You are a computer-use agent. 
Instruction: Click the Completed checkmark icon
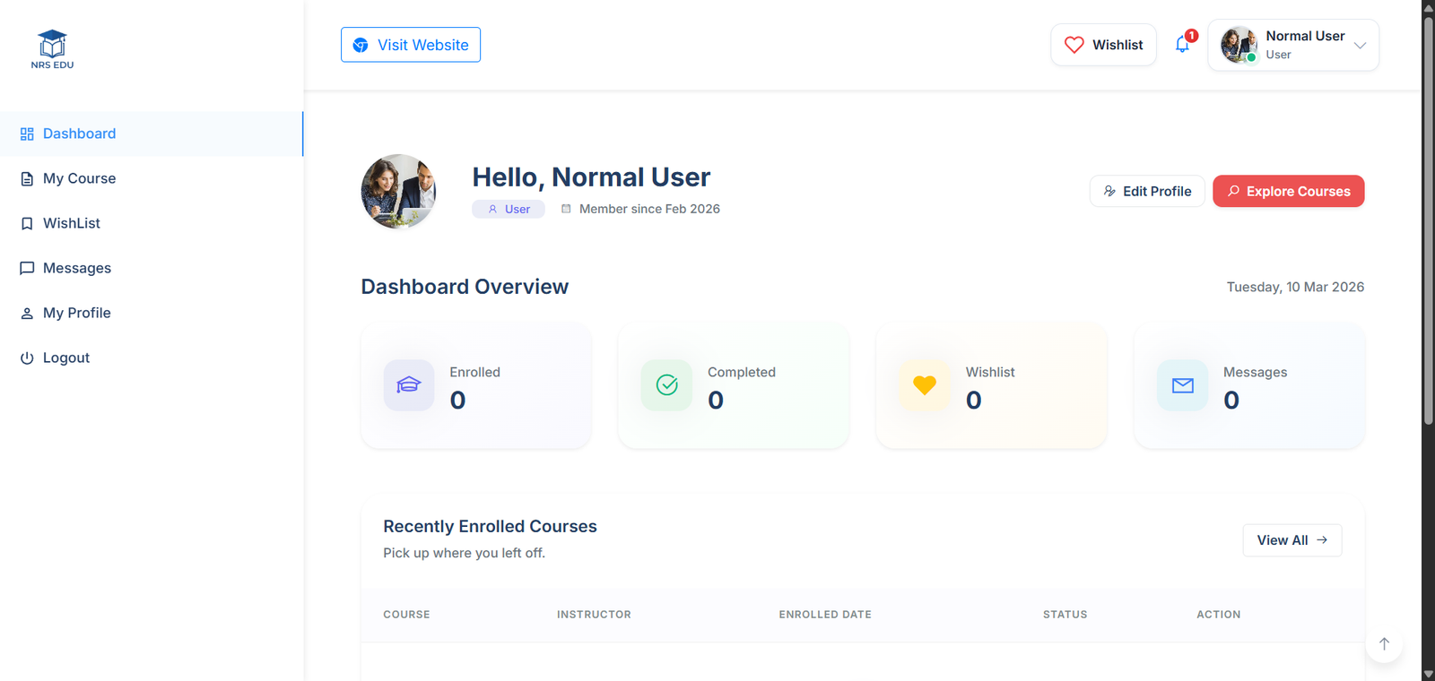coord(666,385)
